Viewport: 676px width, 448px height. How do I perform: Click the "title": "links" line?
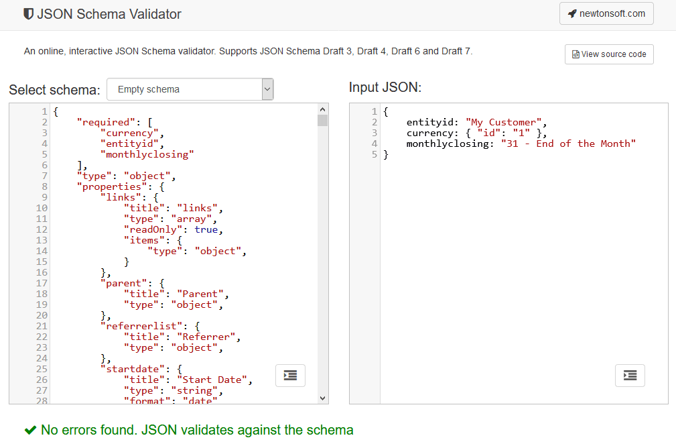(x=174, y=208)
